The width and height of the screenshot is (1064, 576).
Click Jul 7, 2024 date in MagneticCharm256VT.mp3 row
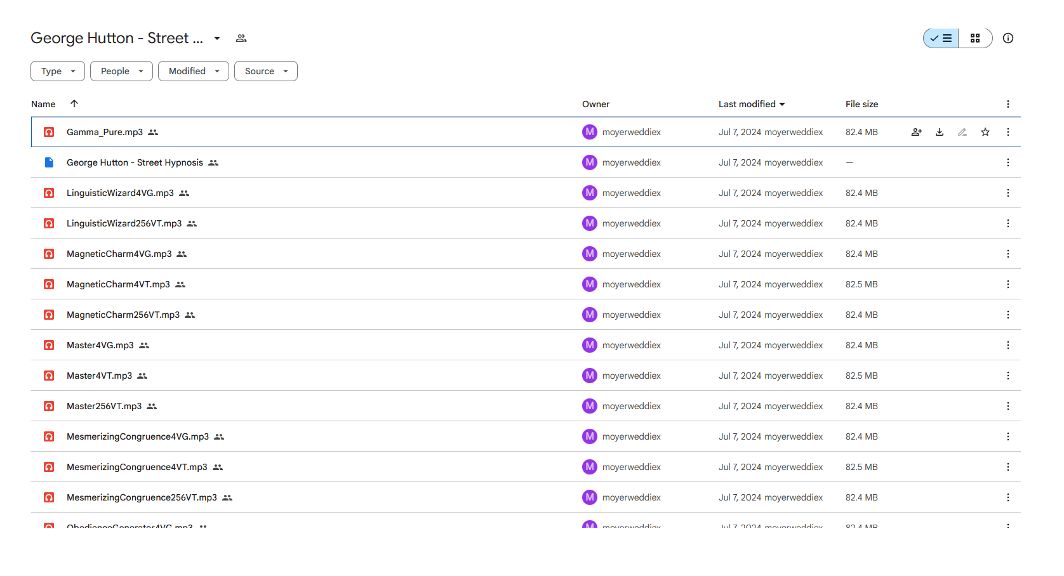pyautogui.click(x=740, y=315)
